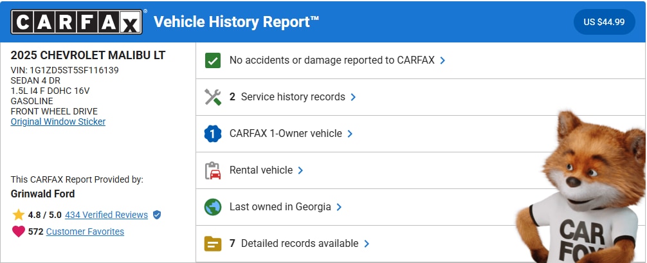Click the blue verified shield badge
647x263 pixels.
point(156,215)
